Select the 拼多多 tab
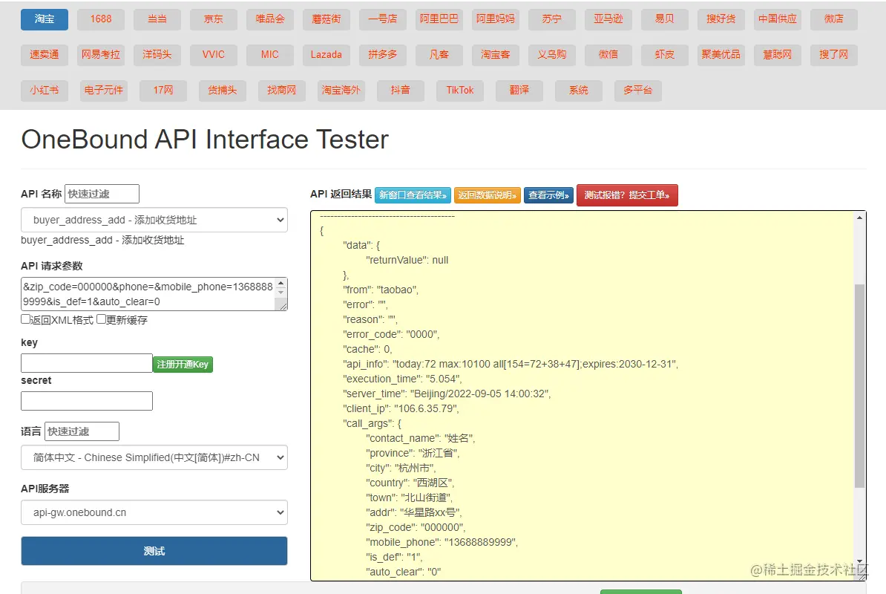 (x=383, y=55)
